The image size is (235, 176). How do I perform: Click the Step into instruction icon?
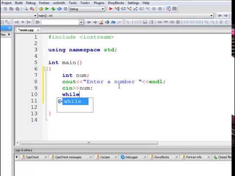click(148, 9)
